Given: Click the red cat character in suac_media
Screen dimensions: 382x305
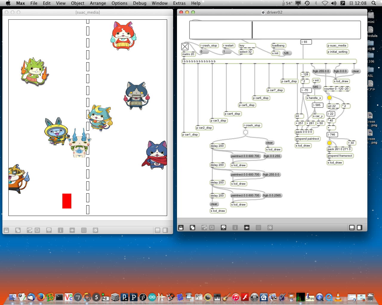Looking at the screenshot, I should coord(123,36).
